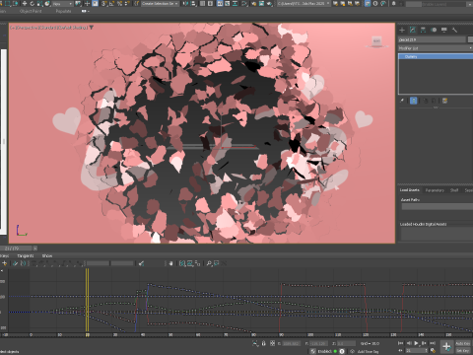The width and height of the screenshot is (473, 355).
Task: Click the yellow current-frame marker in curve editor
Action: (x=87, y=300)
